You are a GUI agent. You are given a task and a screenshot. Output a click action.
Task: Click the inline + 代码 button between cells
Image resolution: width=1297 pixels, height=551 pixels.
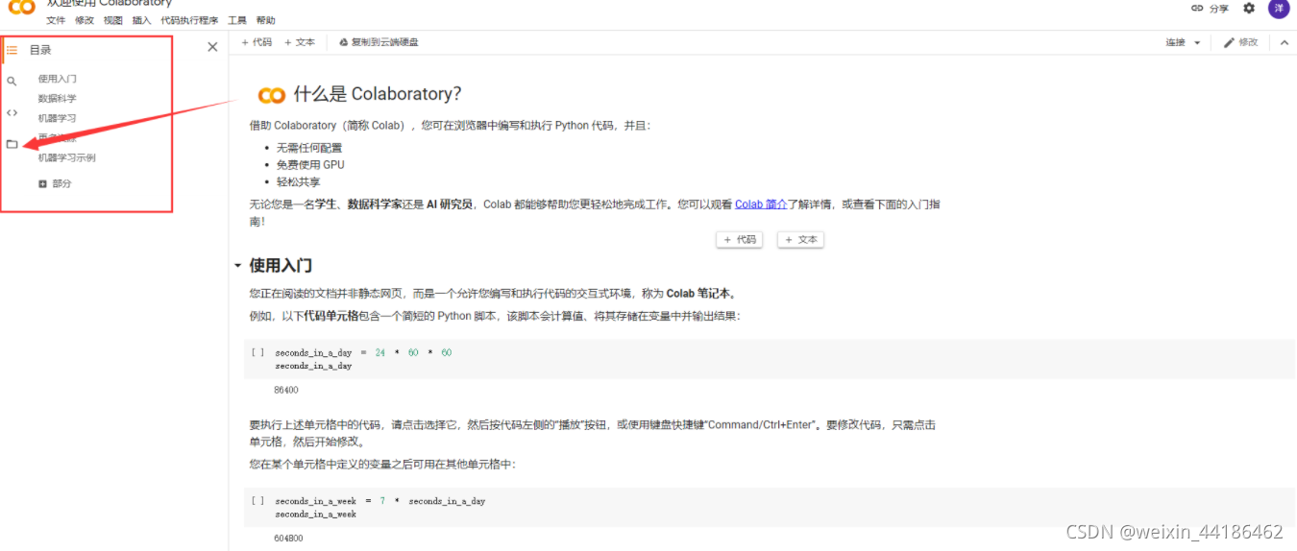tap(740, 240)
